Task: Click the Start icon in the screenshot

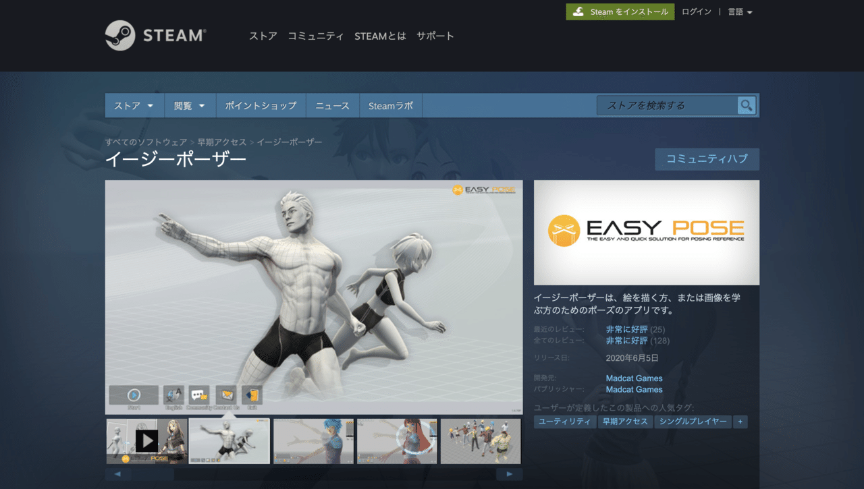Action: [134, 395]
